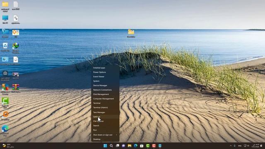The image size is (265, 149).
Task: Select the gear settings file on the desktop
Action: pos(16,19)
